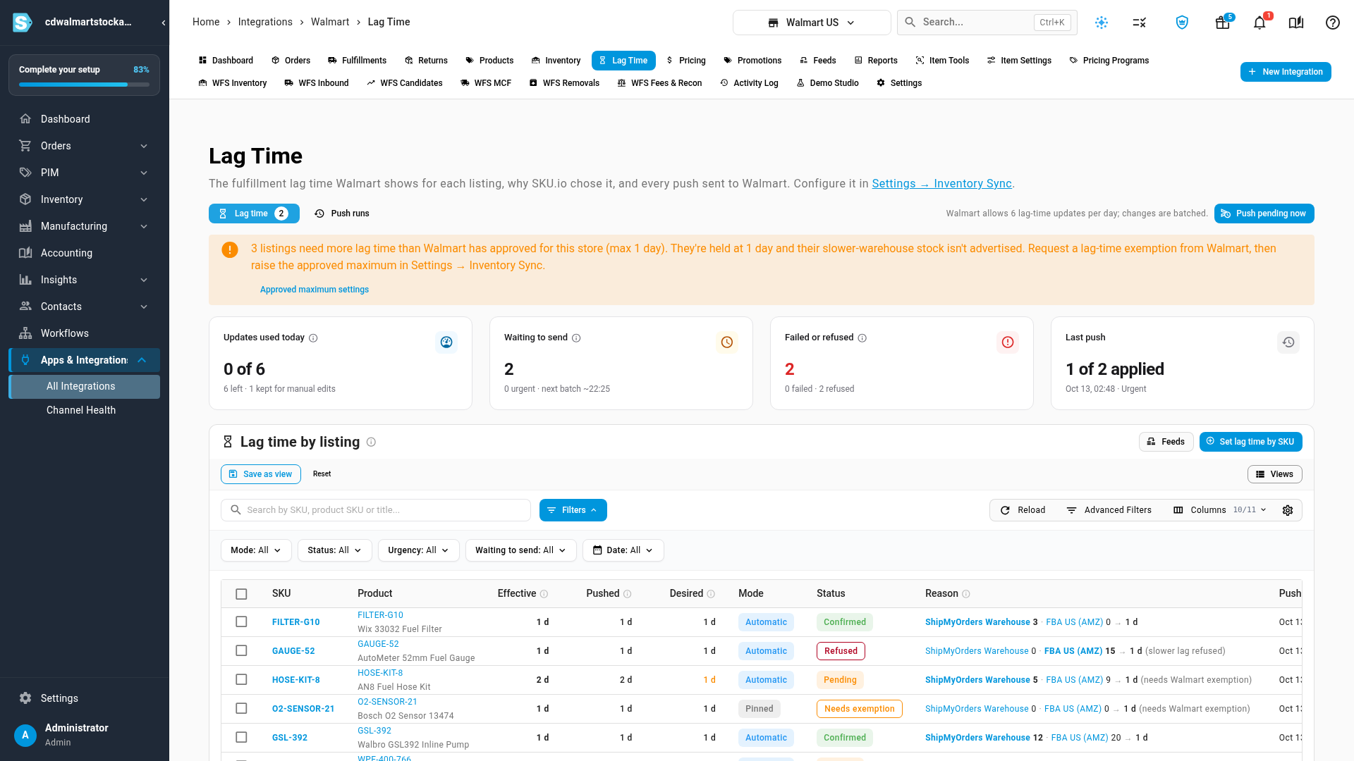Image resolution: width=1354 pixels, height=761 pixels.
Task: Switch to the Push runs tab
Action: pyautogui.click(x=342, y=214)
